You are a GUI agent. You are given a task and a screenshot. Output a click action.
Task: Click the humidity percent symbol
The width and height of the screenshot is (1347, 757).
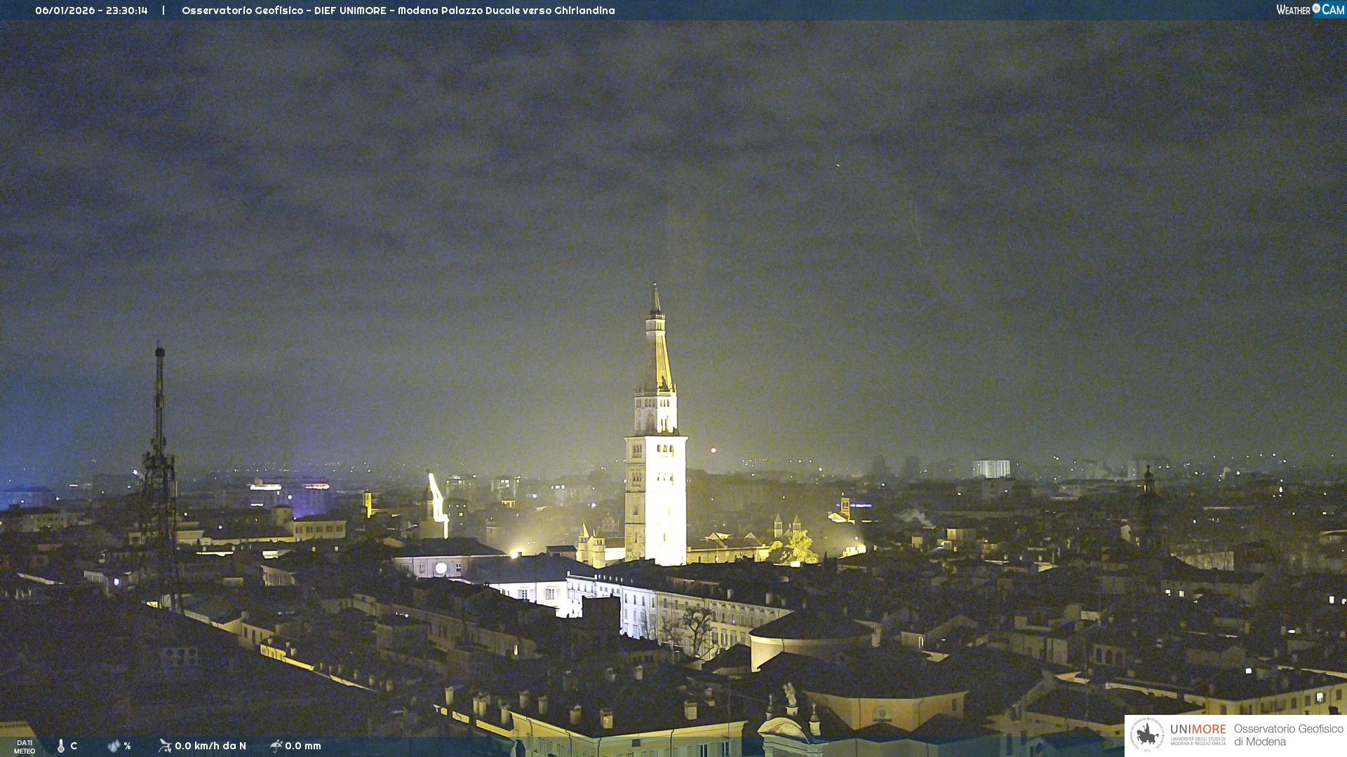coord(127,746)
